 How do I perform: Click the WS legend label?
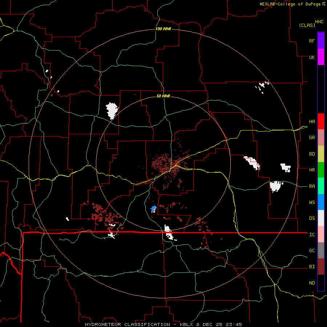click(312, 202)
